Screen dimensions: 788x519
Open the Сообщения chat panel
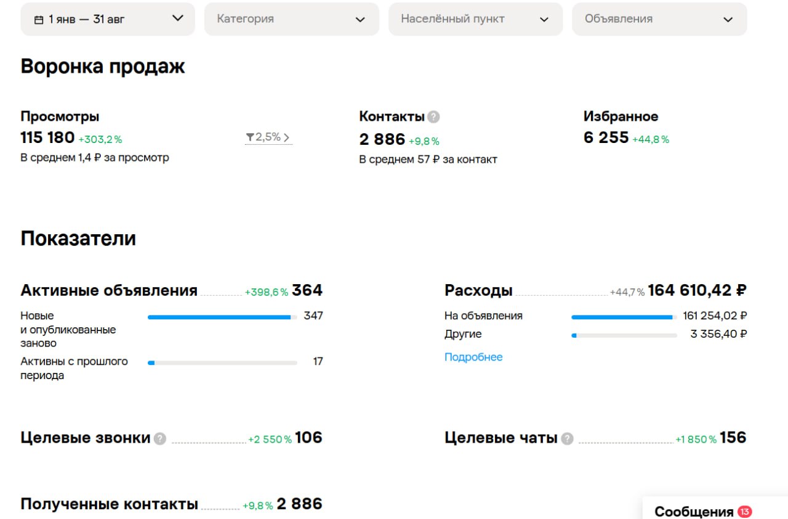[715, 508]
